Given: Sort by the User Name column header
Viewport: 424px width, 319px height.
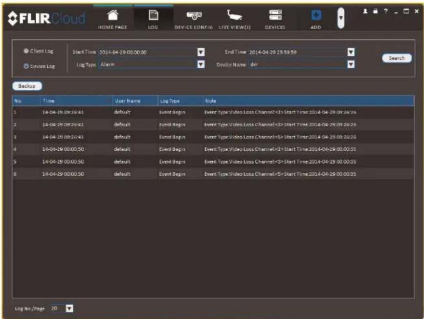Looking at the screenshot, I should (x=135, y=101).
